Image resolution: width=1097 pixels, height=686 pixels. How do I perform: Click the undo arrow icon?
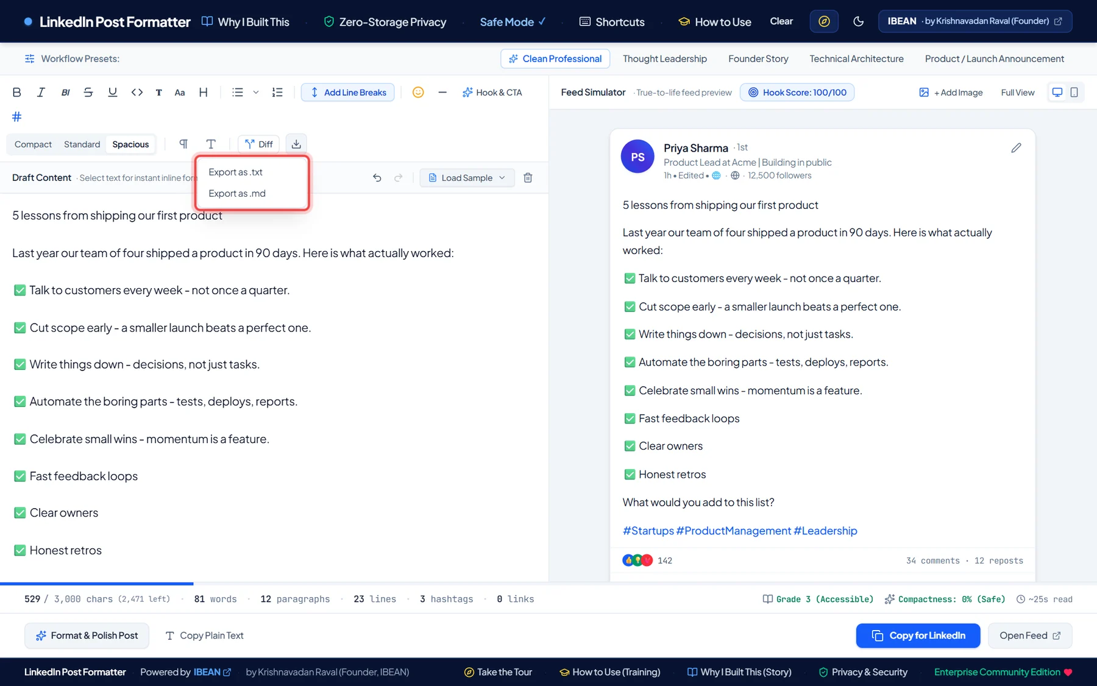377,178
